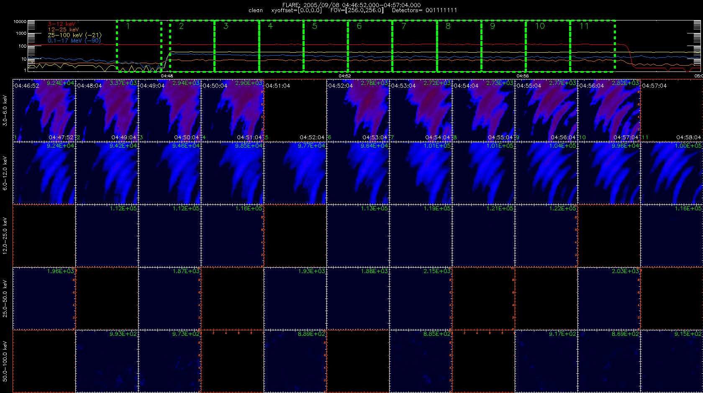Click the '25.0-50.0 keV' row label
Screen dimensions: 703x393
[x=5, y=299]
